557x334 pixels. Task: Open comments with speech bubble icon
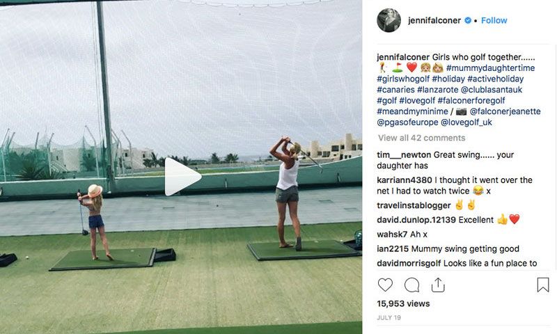(x=411, y=285)
